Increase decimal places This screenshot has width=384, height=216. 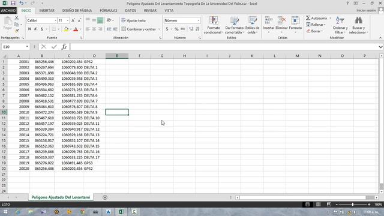pos(191,29)
